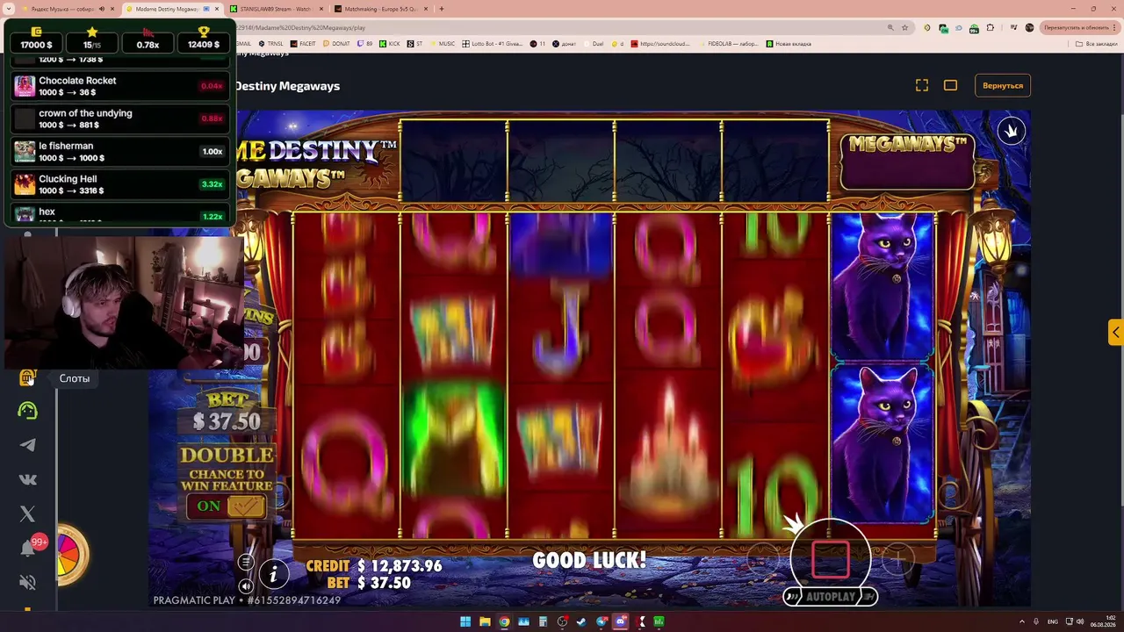Open the tab search dropdown arrow

(x=8, y=9)
